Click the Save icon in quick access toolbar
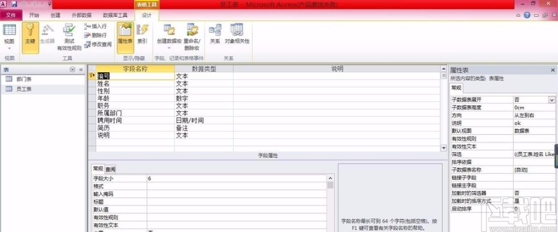Viewport: 558px width, 232px height. tap(14, 4)
